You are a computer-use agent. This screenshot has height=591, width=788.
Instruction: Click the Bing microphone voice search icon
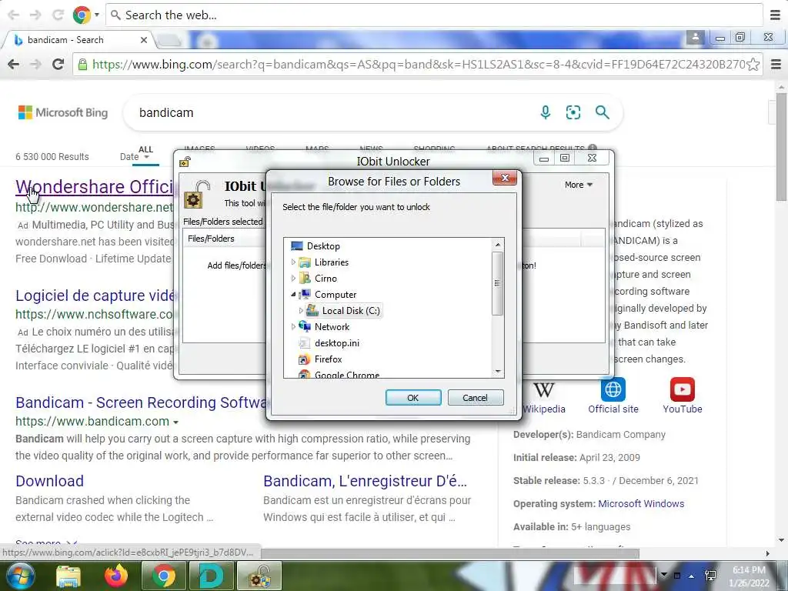click(546, 112)
